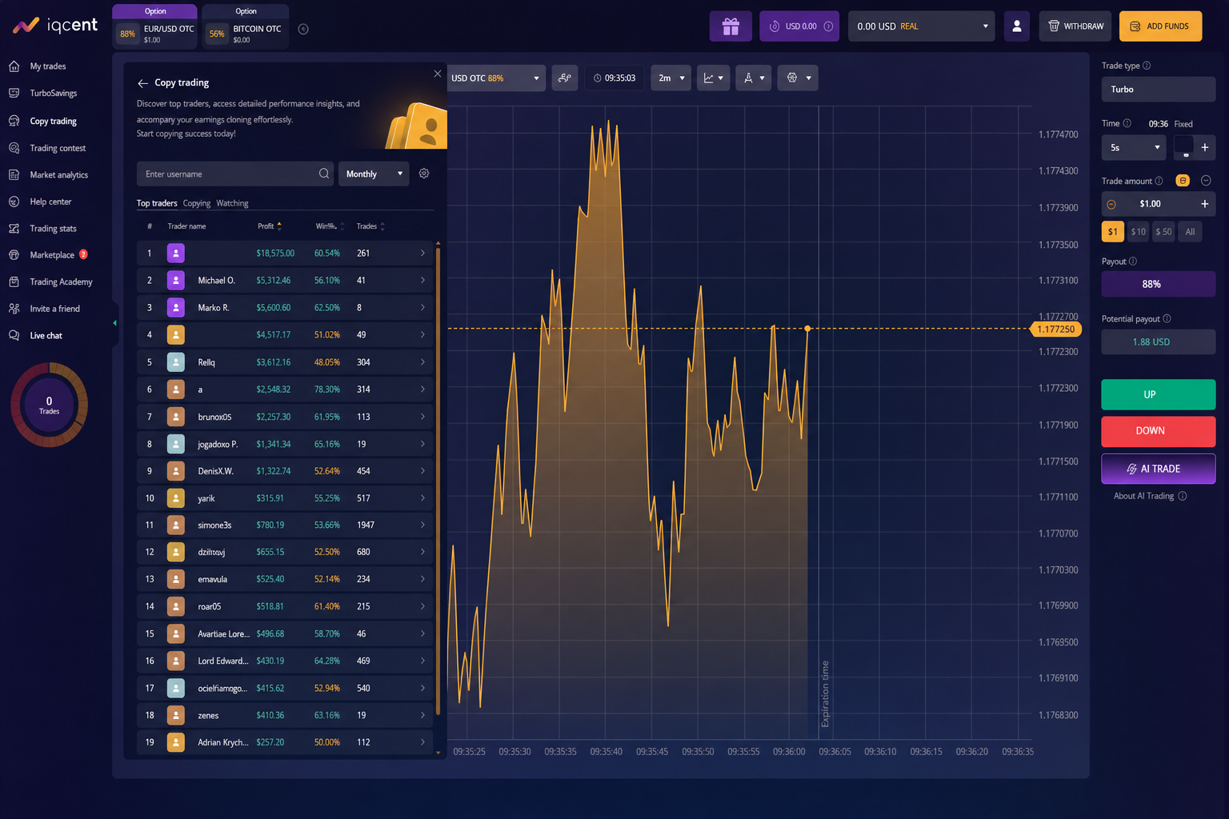Open the gift bonus icon
Viewport: 1229px width, 819px height.
(x=731, y=26)
